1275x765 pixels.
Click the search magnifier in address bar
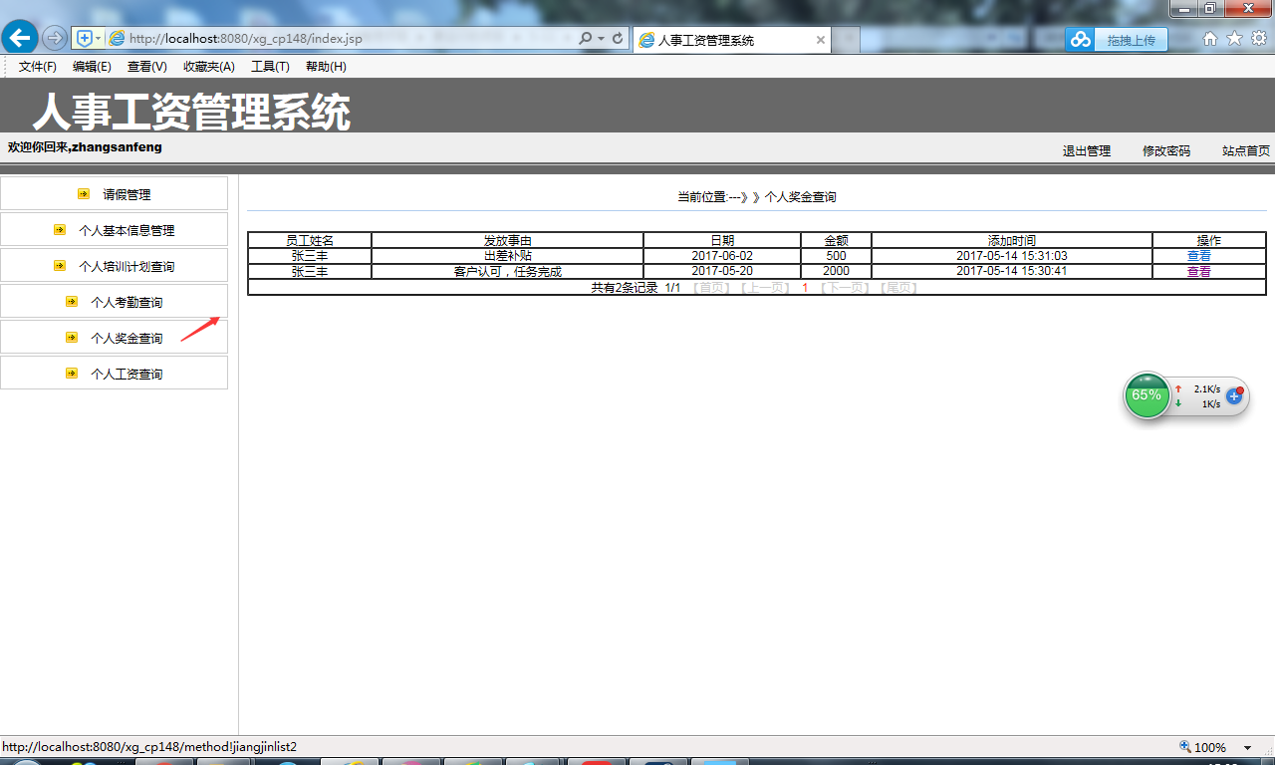point(585,39)
